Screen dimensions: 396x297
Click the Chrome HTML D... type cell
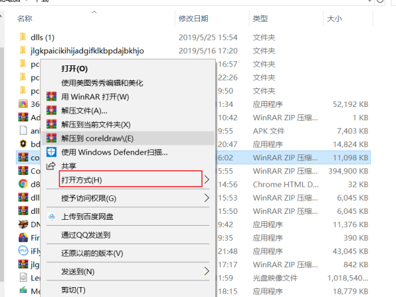click(x=286, y=184)
